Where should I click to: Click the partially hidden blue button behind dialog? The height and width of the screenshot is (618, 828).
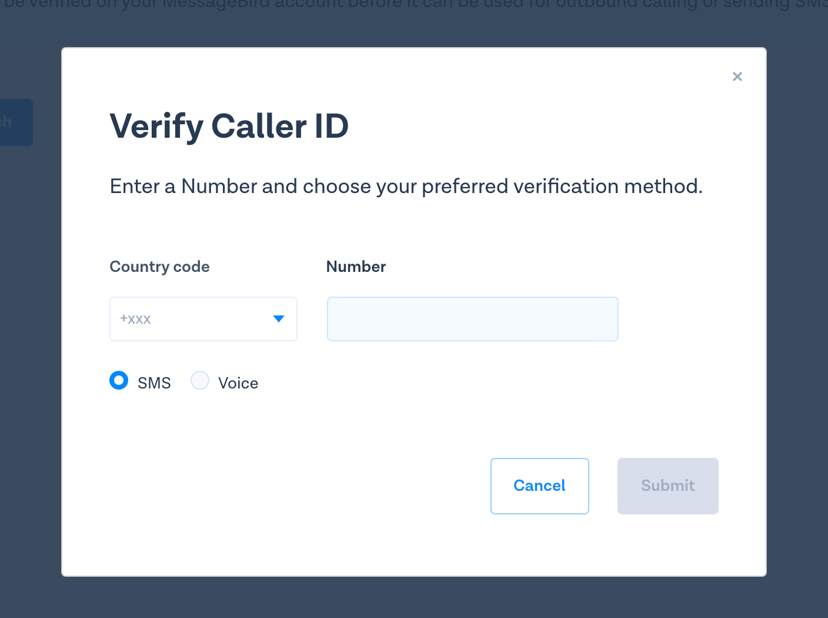pyautogui.click(x=16, y=122)
